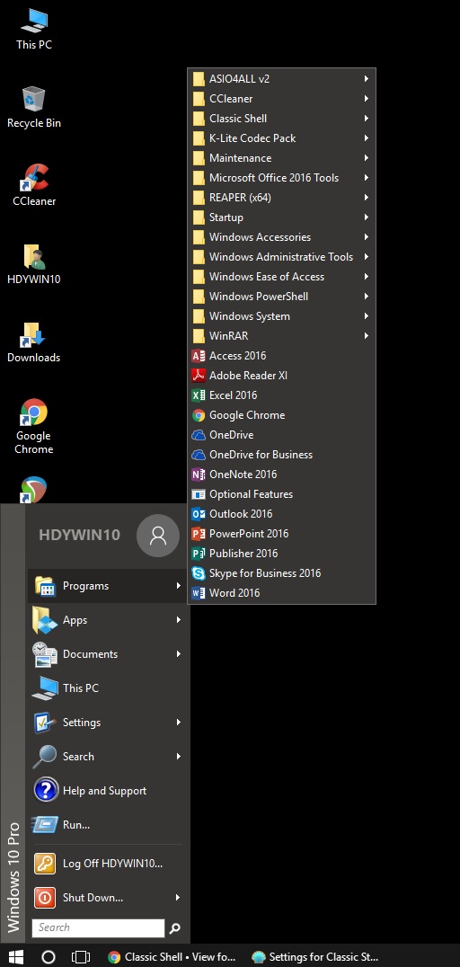Click the search magnifier beside the Search box

[x=175, y=927]
